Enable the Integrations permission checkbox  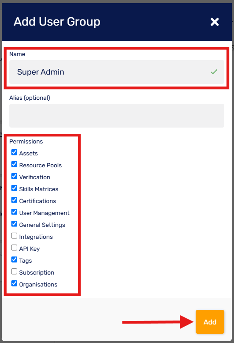coord(14,236)
